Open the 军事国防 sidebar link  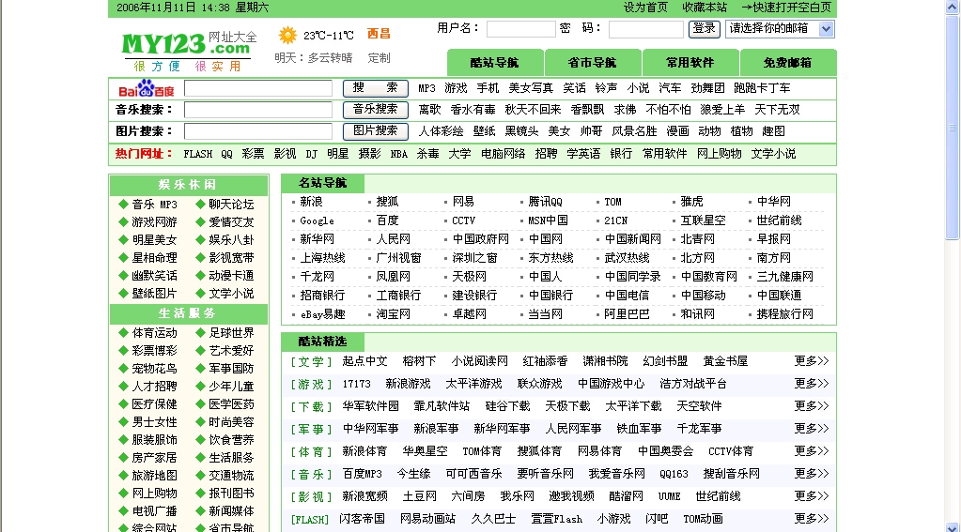pyautogui.click(x=231, y=369)
